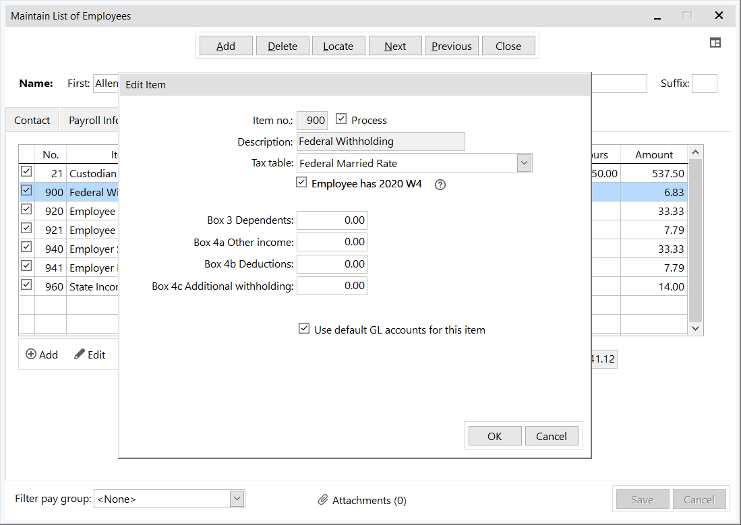Go to the Next employee
This screenshot has width=741, height=525.
click(395, 46)
